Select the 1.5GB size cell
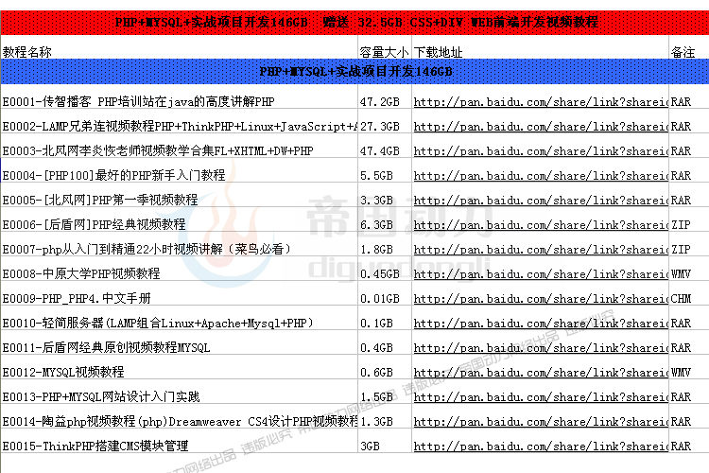 385,392
